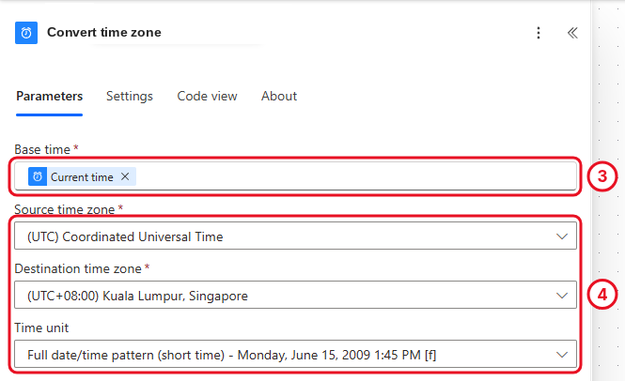This screenshot has height=381, width=625.
Task: Click the Convert time zone clock icon
Action: coord(26,33)
